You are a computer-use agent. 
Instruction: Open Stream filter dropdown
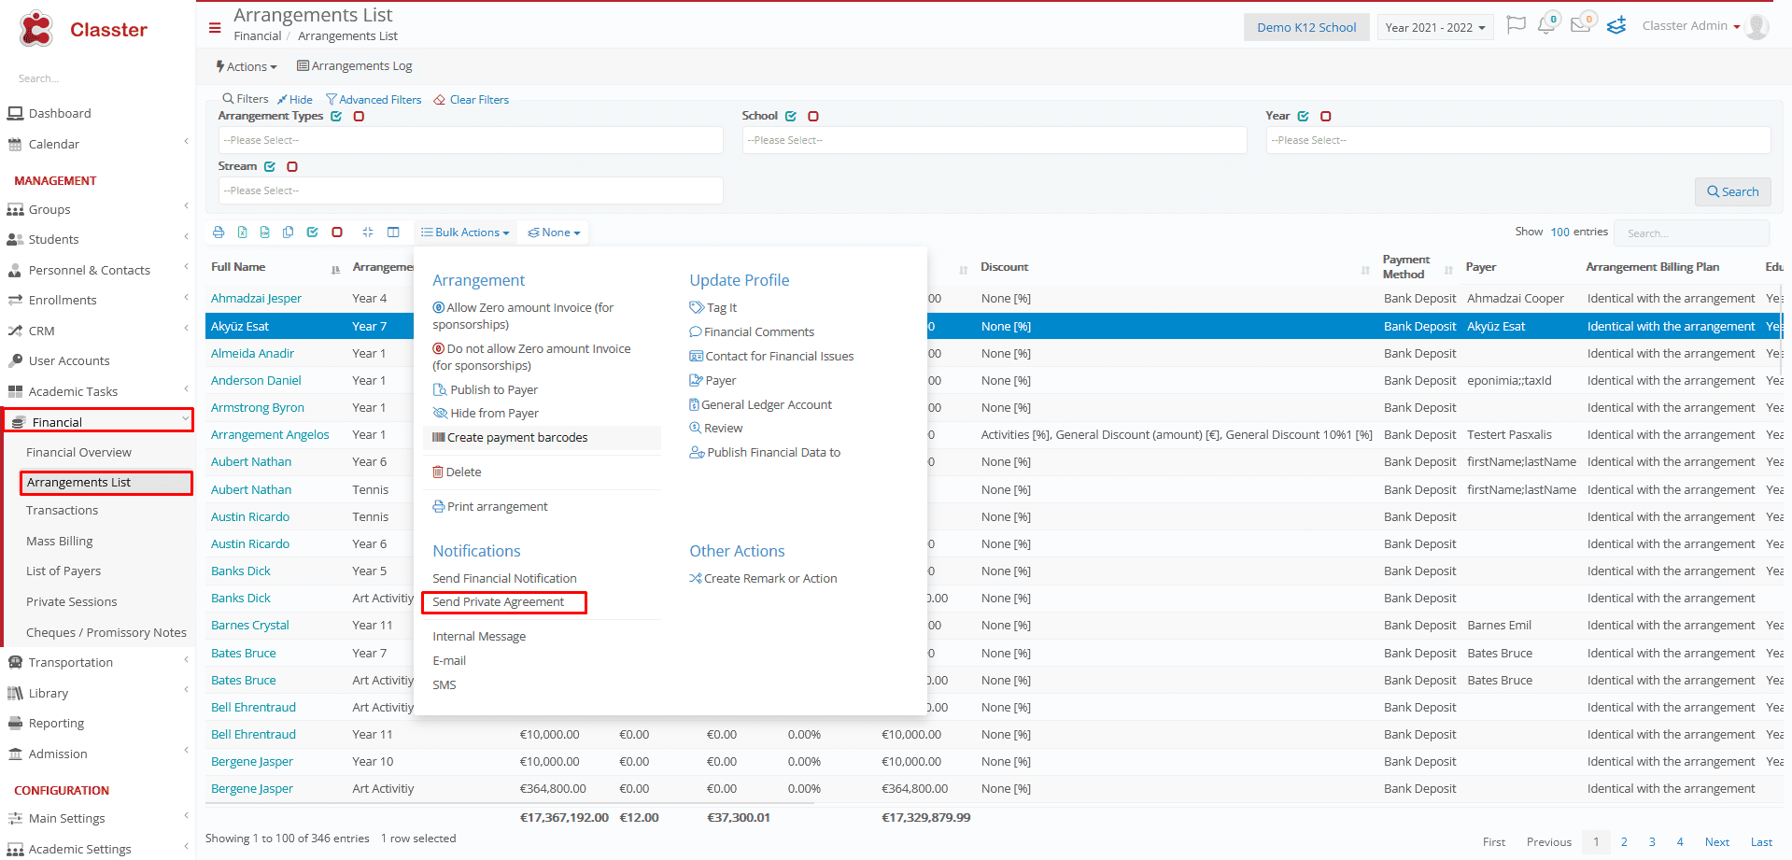[471, 190]
